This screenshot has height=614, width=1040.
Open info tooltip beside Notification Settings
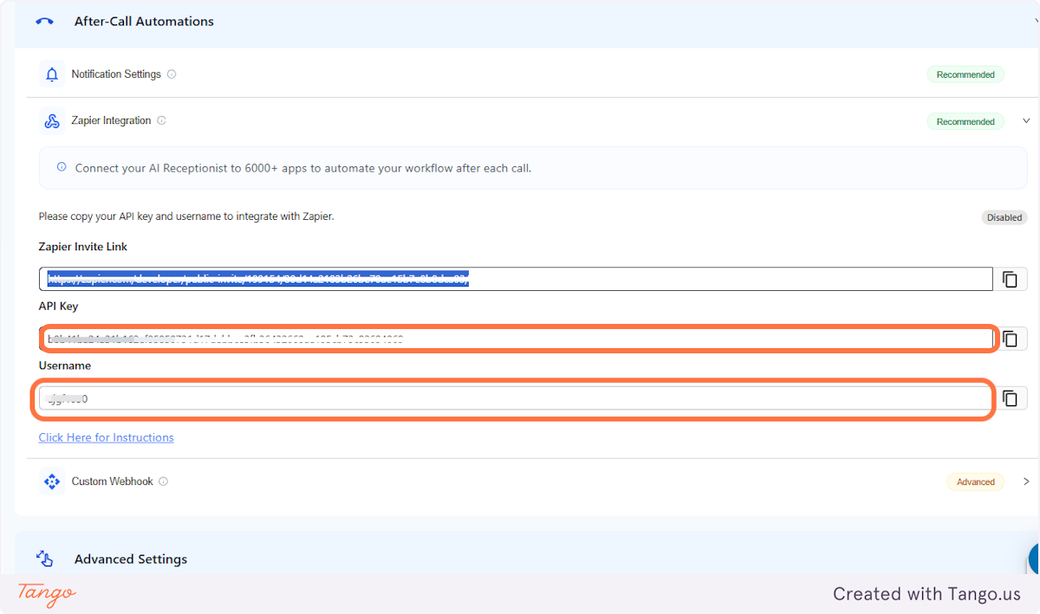pos(172,74)
